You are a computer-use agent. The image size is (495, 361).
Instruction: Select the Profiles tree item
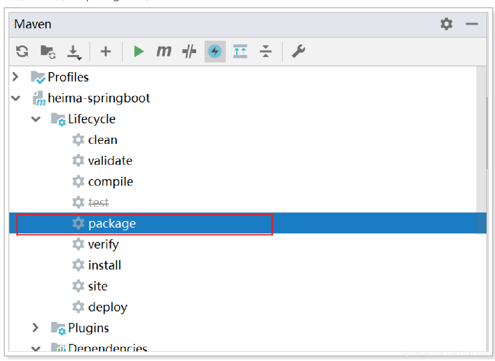(x=68, y=77)
